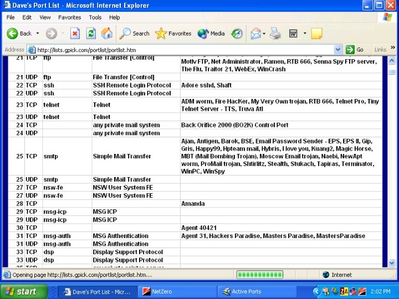Viewport: 399px width, 299px height.
Task: Open the Forward button history dropdown arrow
Action: (63, 33)
